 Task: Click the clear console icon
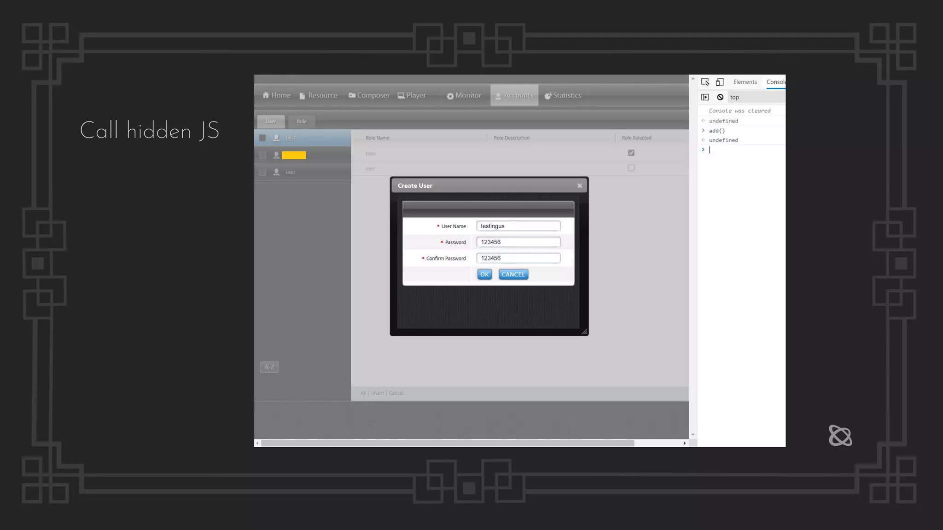[x=720, y=97]
